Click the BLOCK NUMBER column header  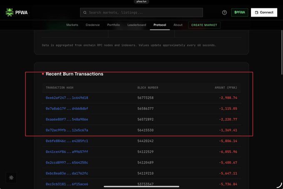click(148, 87)
